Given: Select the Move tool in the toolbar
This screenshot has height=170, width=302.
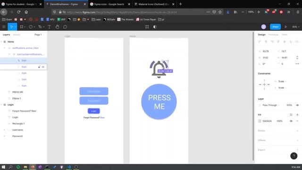Looking at the screenshot, I should pos(11,27).
